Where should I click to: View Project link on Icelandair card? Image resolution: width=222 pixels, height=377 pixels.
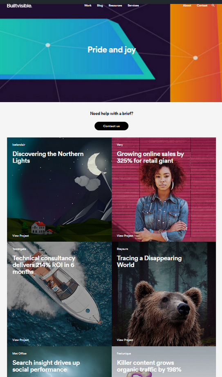point(20,236)
